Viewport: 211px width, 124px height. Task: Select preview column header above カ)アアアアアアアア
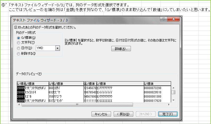coord(120,84)
